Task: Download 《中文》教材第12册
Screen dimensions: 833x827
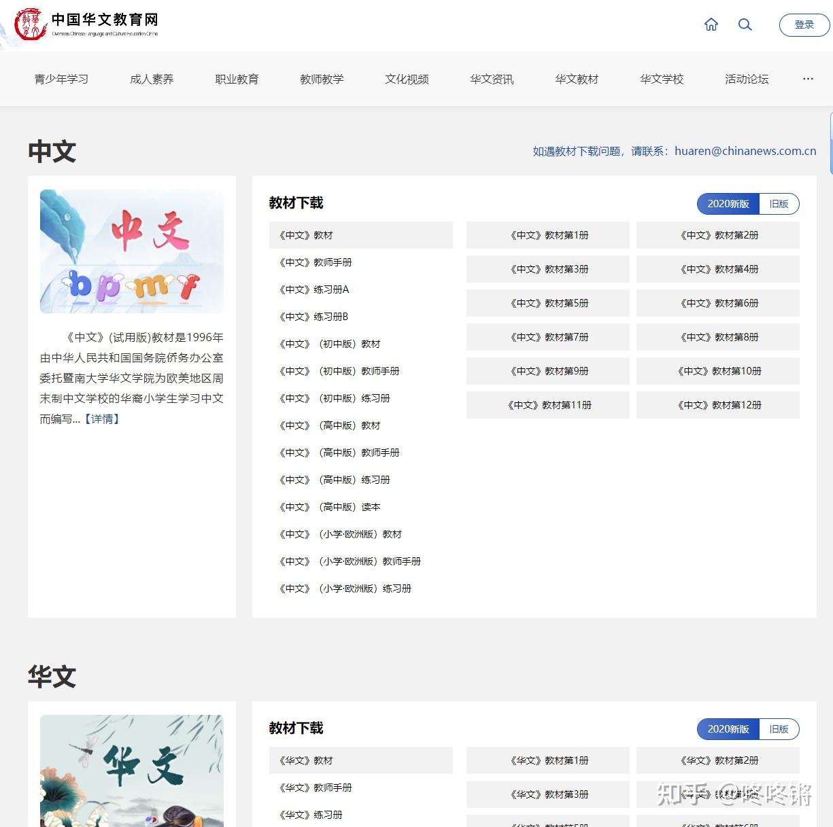Action: [717, 404]
